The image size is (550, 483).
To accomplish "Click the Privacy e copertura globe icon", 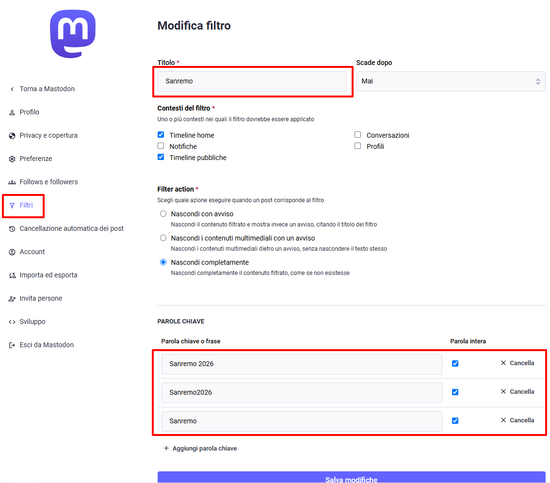I will [x=12, y=136].
